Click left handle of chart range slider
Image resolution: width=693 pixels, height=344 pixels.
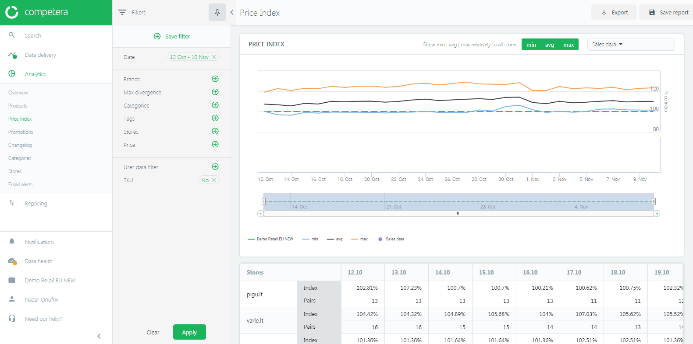pos(263,202)
